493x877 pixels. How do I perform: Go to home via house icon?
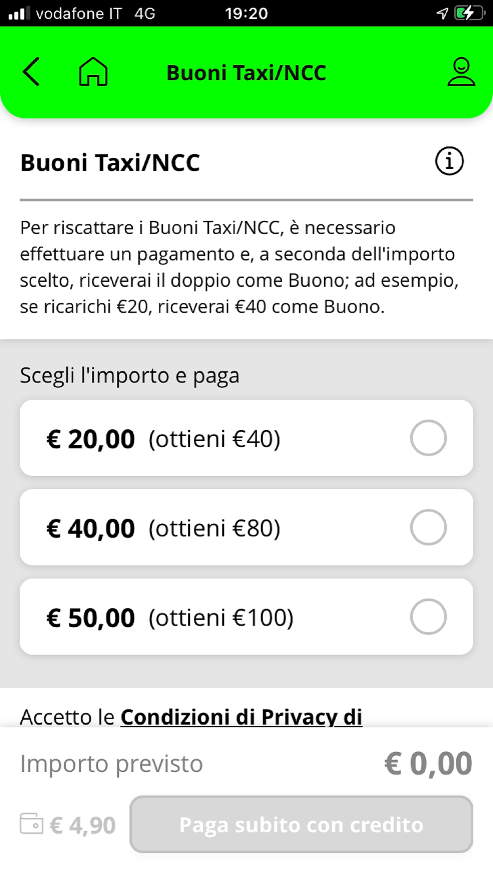coord(93,72)
